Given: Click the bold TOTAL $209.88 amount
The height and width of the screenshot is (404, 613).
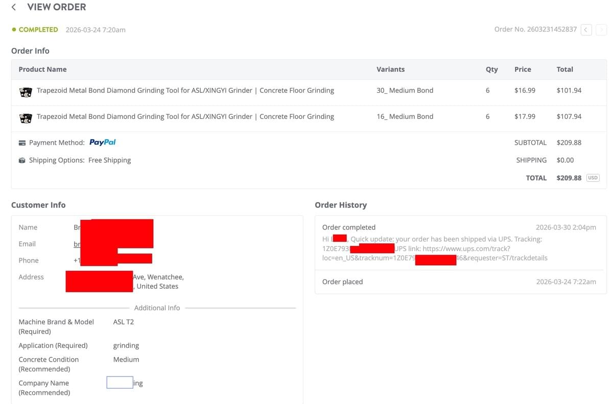Looking at the screenshot, I should [569, 178].
